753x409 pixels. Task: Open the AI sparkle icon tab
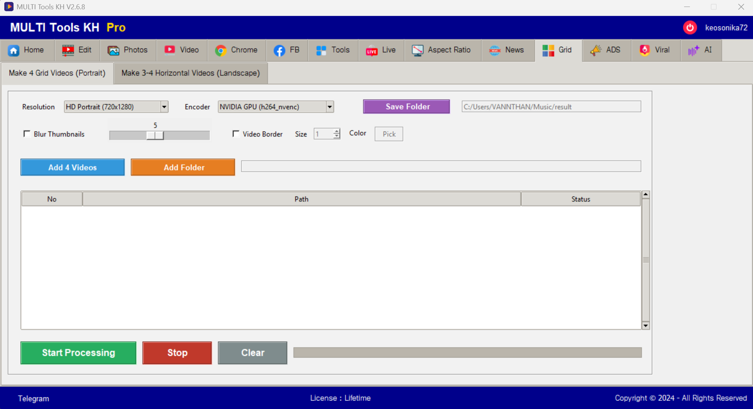click(x=693, y=50)
